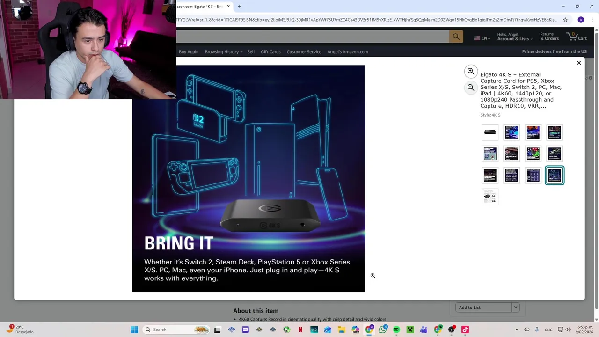Open the Add to List dropdown arrow
This screenshot has width=599, height=337.
click(515, 308)
